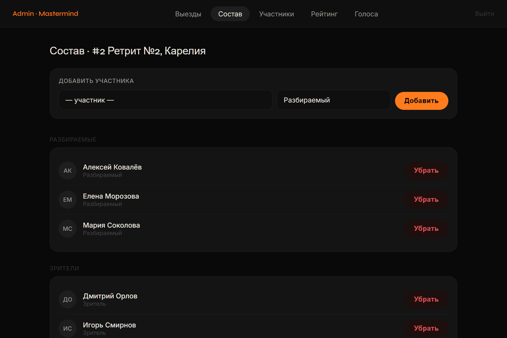507x338 pixels.
Task: Remove Мария Соколова with Убрать
Action: pos(426,229)
